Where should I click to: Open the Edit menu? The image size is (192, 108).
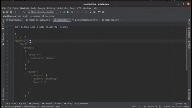click(x=10, y=8)
